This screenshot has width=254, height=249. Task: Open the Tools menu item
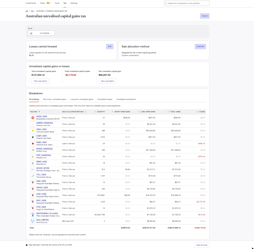tap(57, 3)
